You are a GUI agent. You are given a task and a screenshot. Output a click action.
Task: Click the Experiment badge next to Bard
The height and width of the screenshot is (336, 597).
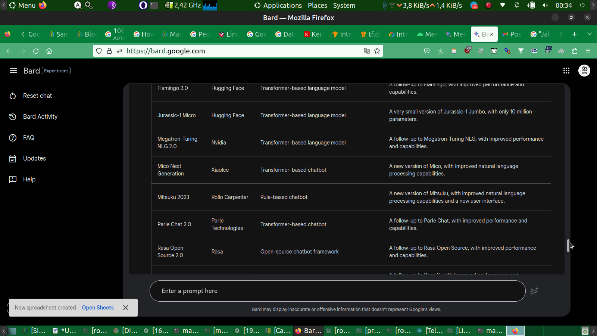[x=56, y=71]
